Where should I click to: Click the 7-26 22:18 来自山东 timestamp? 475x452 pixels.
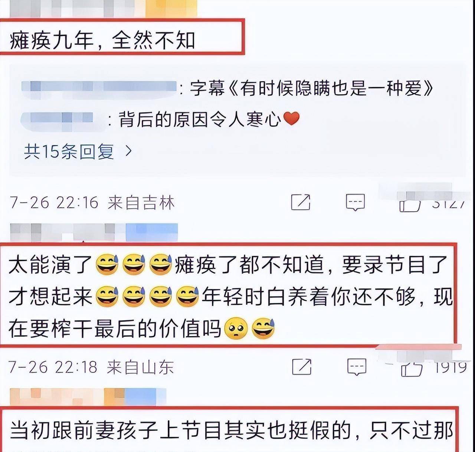pos(91,367)
